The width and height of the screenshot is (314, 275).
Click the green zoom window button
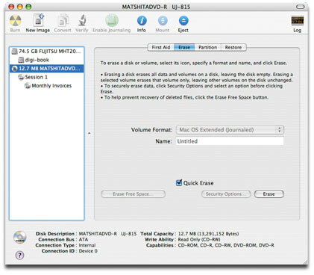[29, 7]
